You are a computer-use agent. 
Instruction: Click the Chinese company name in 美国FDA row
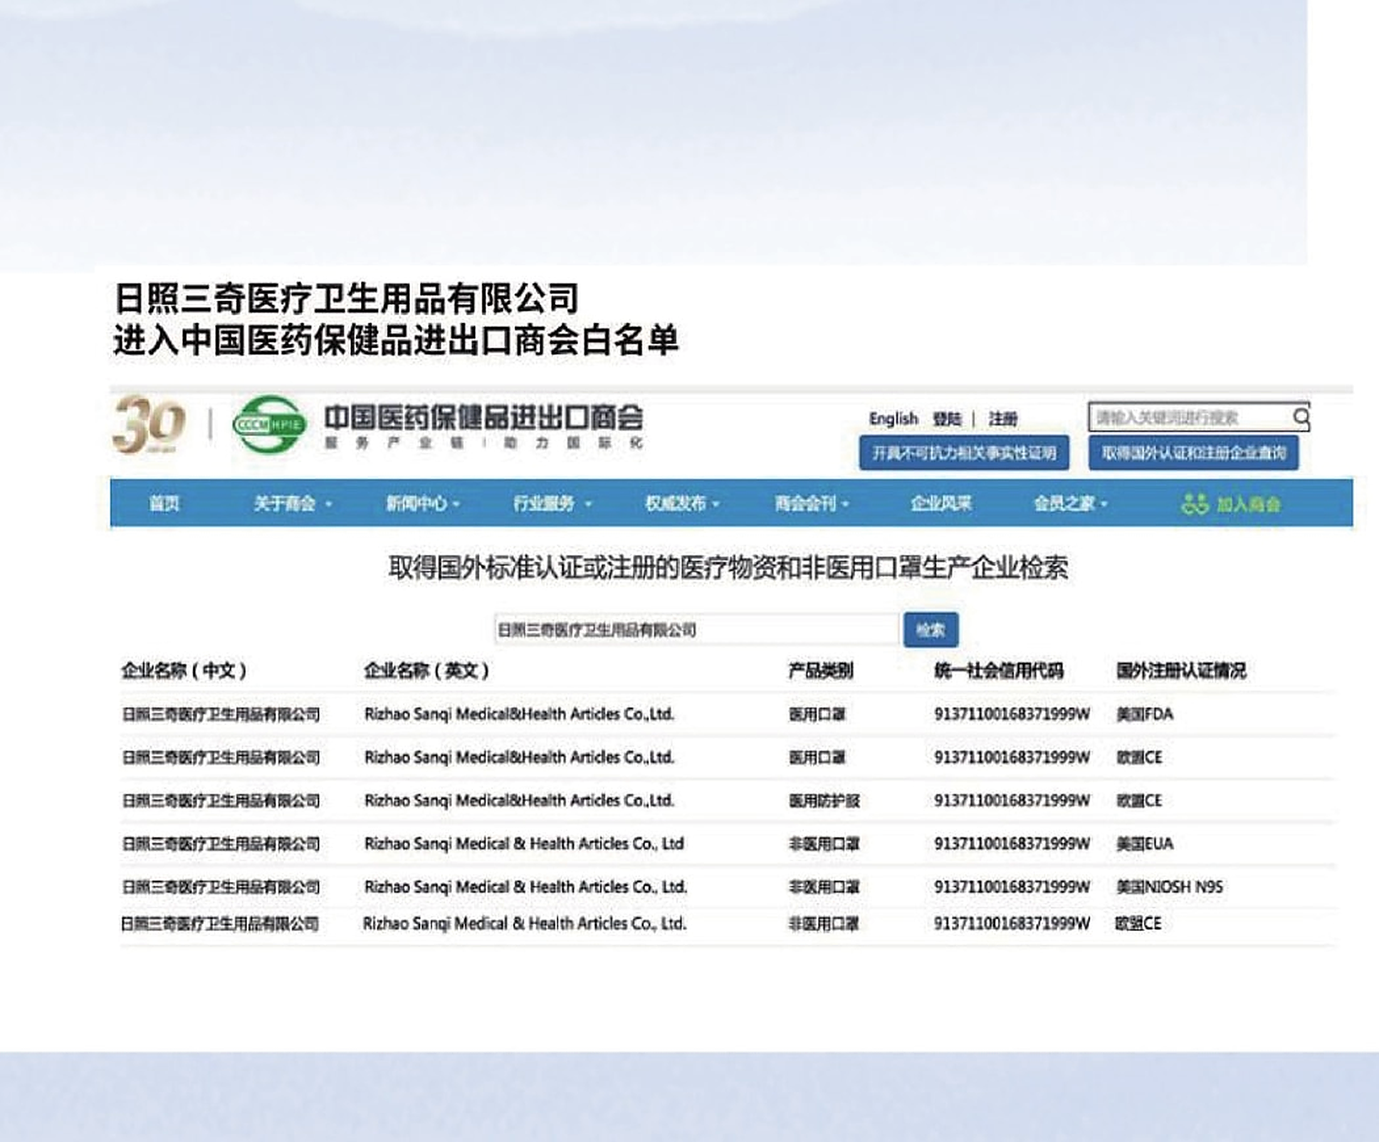(221, 714)
